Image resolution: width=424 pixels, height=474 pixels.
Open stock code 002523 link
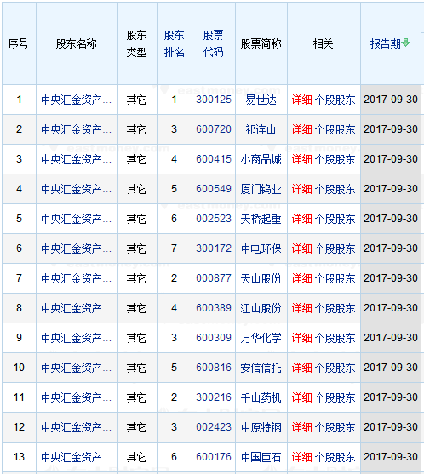[214, 219]
